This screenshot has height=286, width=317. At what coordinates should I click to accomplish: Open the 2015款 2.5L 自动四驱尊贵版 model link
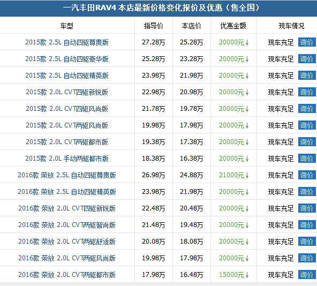[67, 42]
